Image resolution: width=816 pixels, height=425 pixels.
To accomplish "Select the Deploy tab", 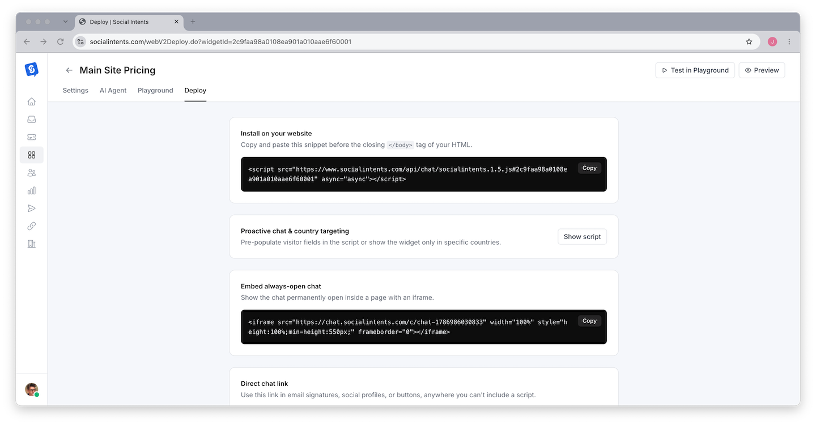I will tap(195, 90).
